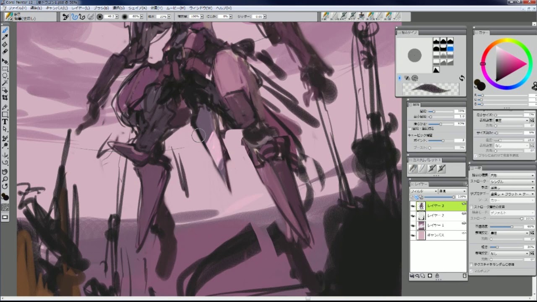The height and width of the screenshot is (302, 537).
Task: Select the Paint Bucket tool
Action: (5, 44)
